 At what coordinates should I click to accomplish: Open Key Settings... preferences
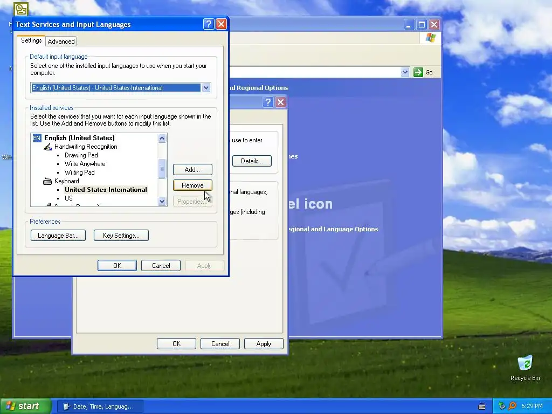[121, 236]
